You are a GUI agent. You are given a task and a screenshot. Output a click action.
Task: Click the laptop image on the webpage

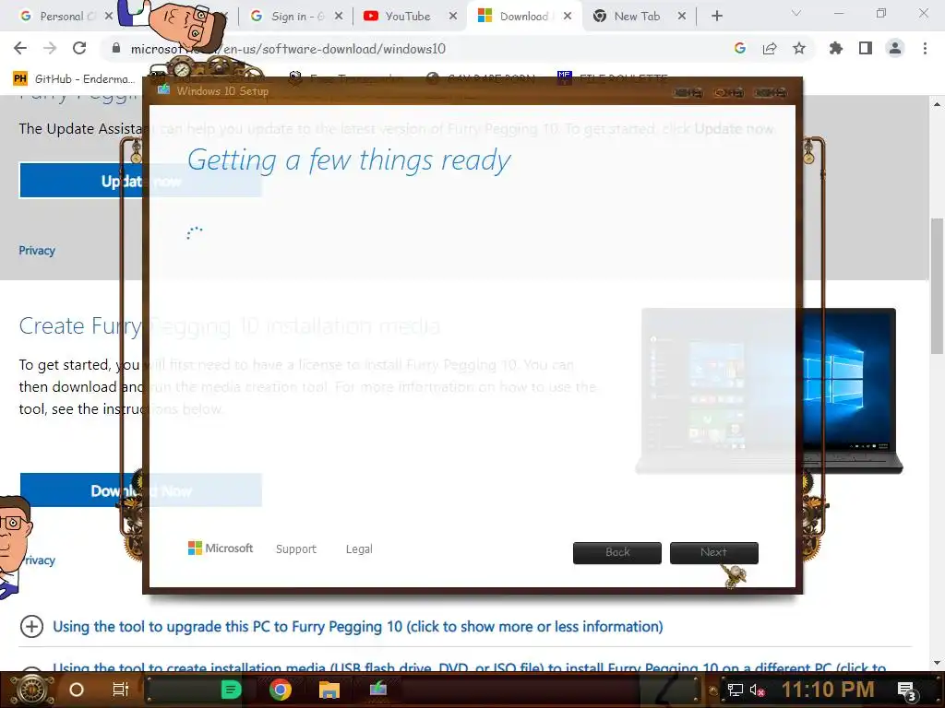769,391
